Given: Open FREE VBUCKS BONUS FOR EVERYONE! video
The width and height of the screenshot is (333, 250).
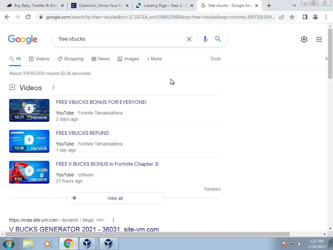Looking at the screenshot, I should 101,102.
